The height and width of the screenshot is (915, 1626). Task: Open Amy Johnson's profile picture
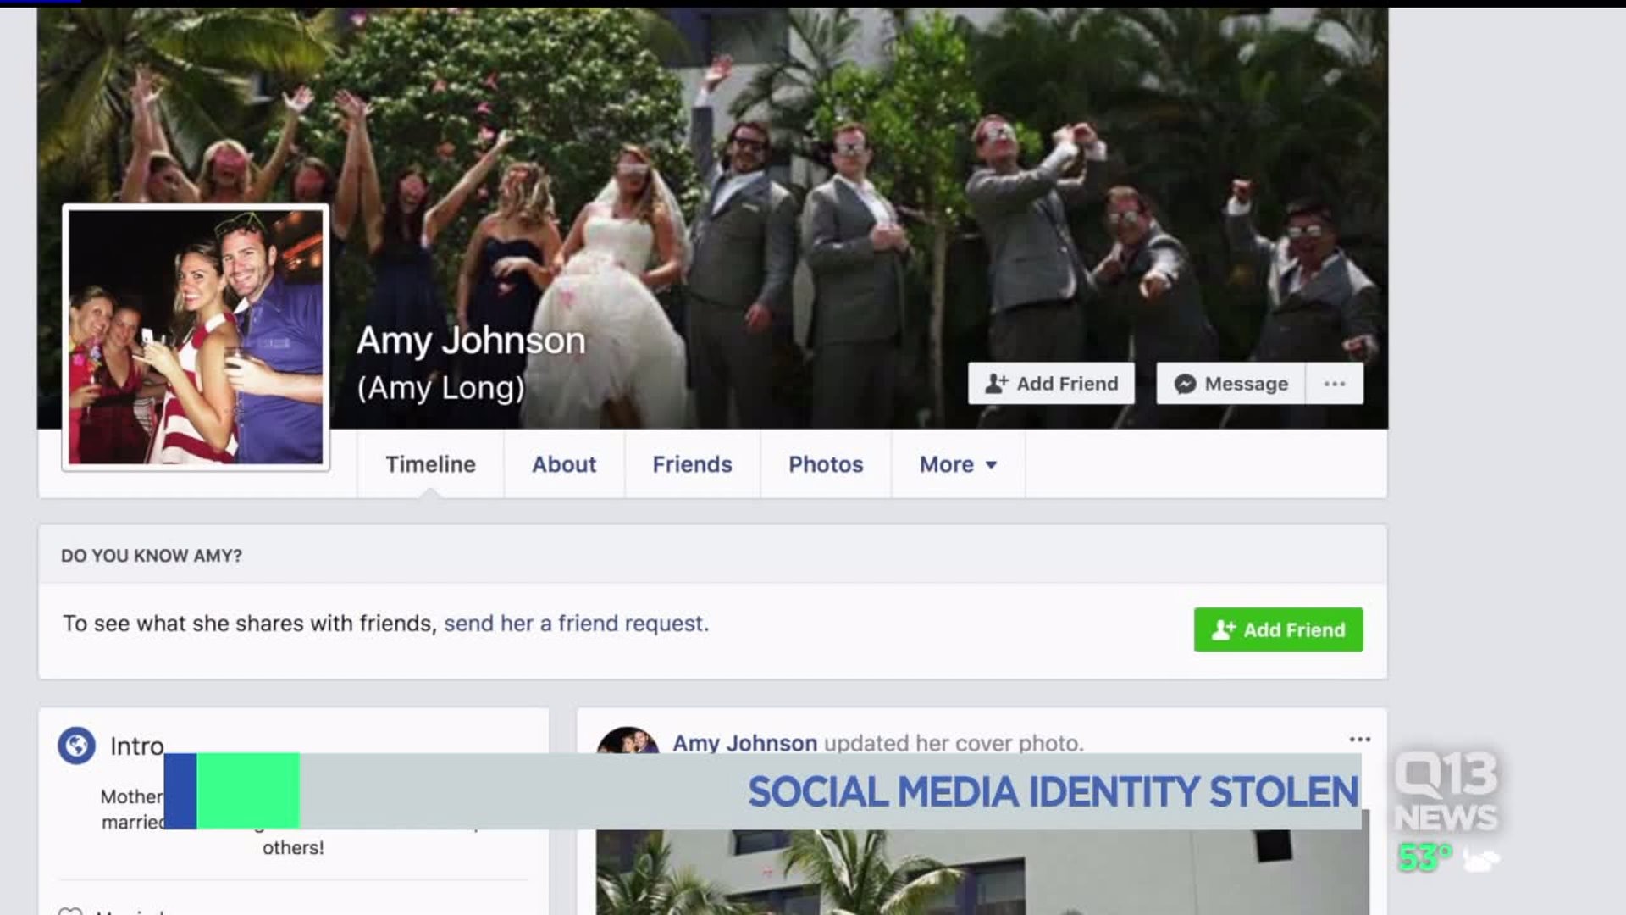tap(196, 337)
